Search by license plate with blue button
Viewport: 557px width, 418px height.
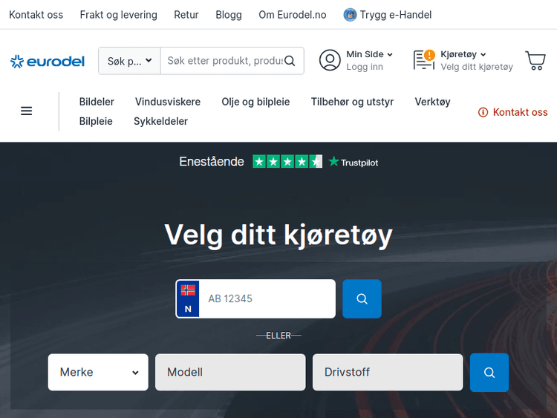point(362,298)
